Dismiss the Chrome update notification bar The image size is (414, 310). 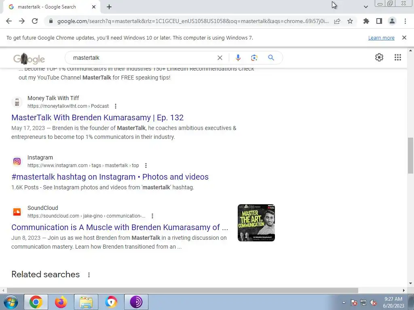pos(404,38)
